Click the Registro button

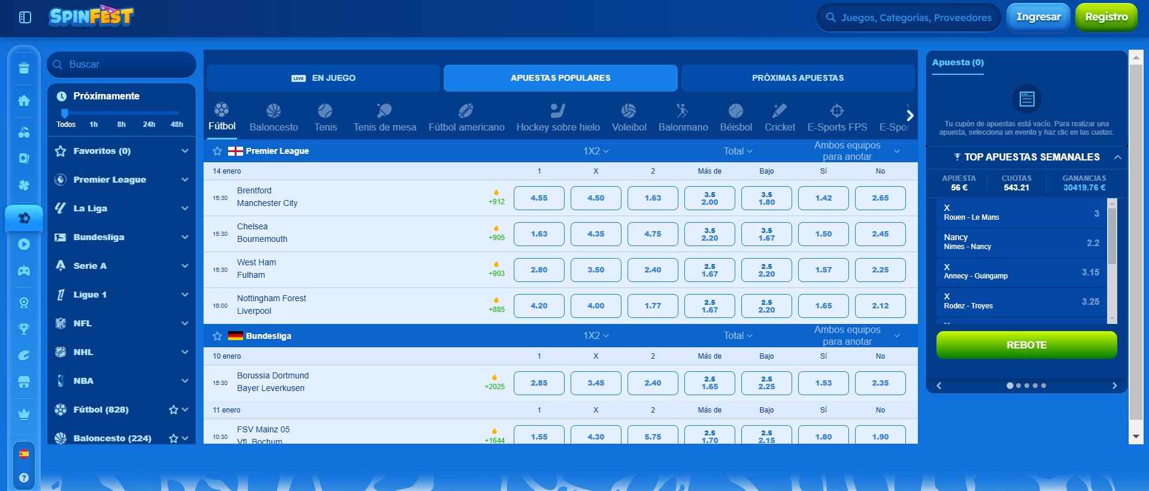point(1106,17)
